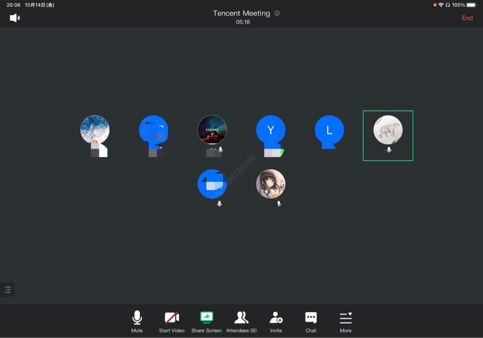Click the Wi-Fi icon in the status bar
The width and height of the screenshot is (483, 338).
pos(441,5)
